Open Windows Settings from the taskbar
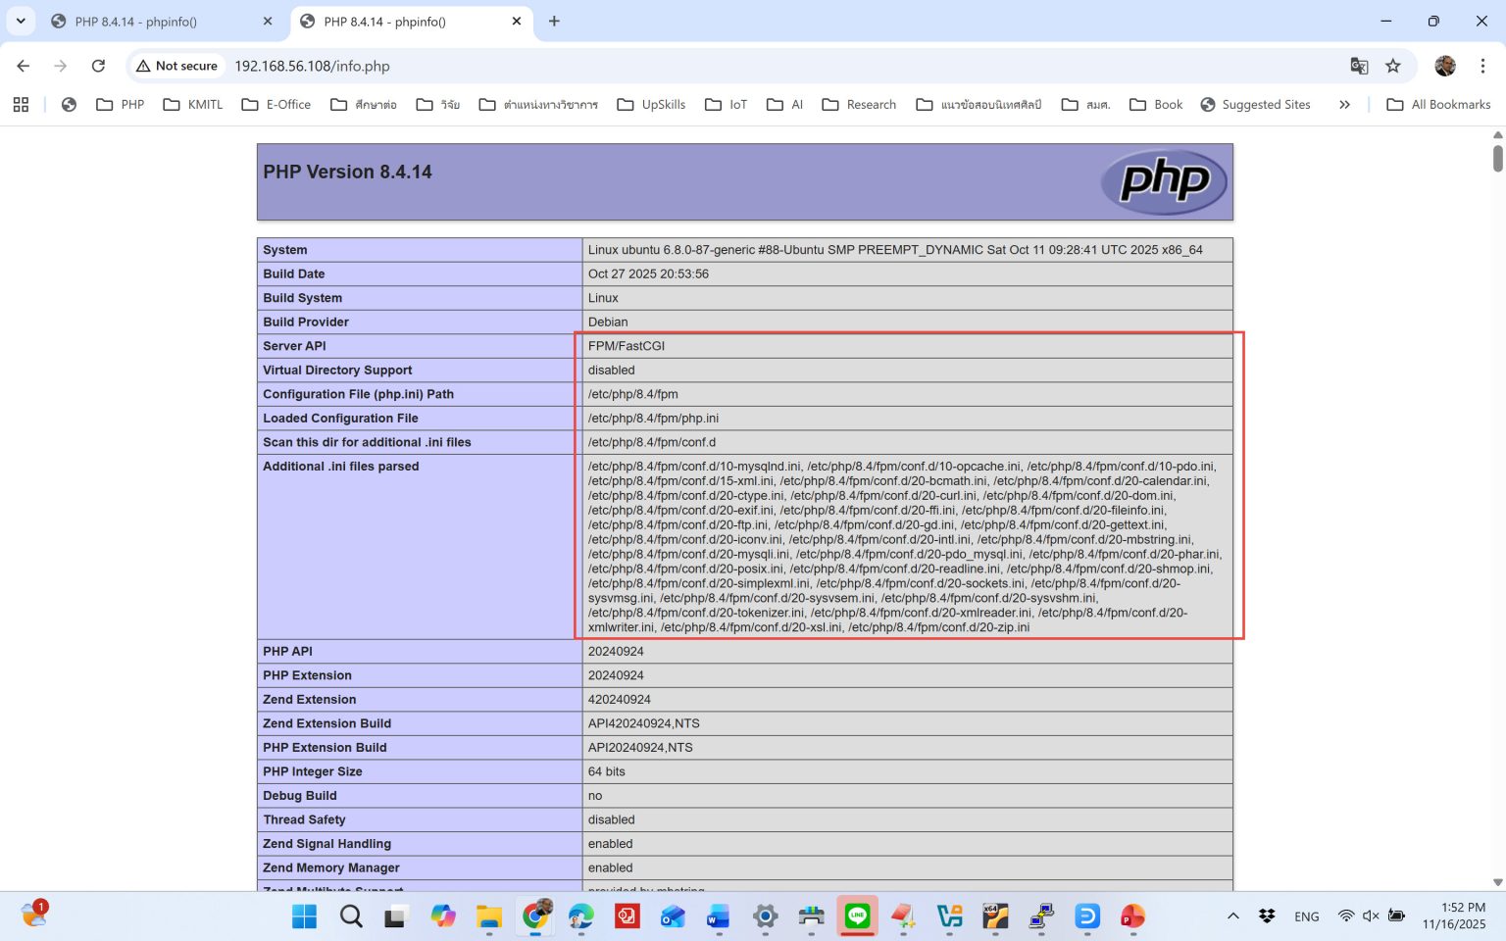 click(765, 916)
